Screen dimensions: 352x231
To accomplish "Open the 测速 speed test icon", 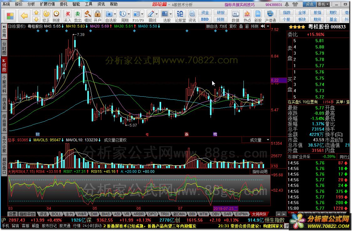I will point(56,16).
